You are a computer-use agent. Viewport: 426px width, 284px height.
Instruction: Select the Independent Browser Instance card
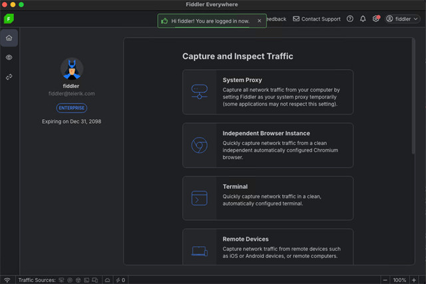coord(268,145)
